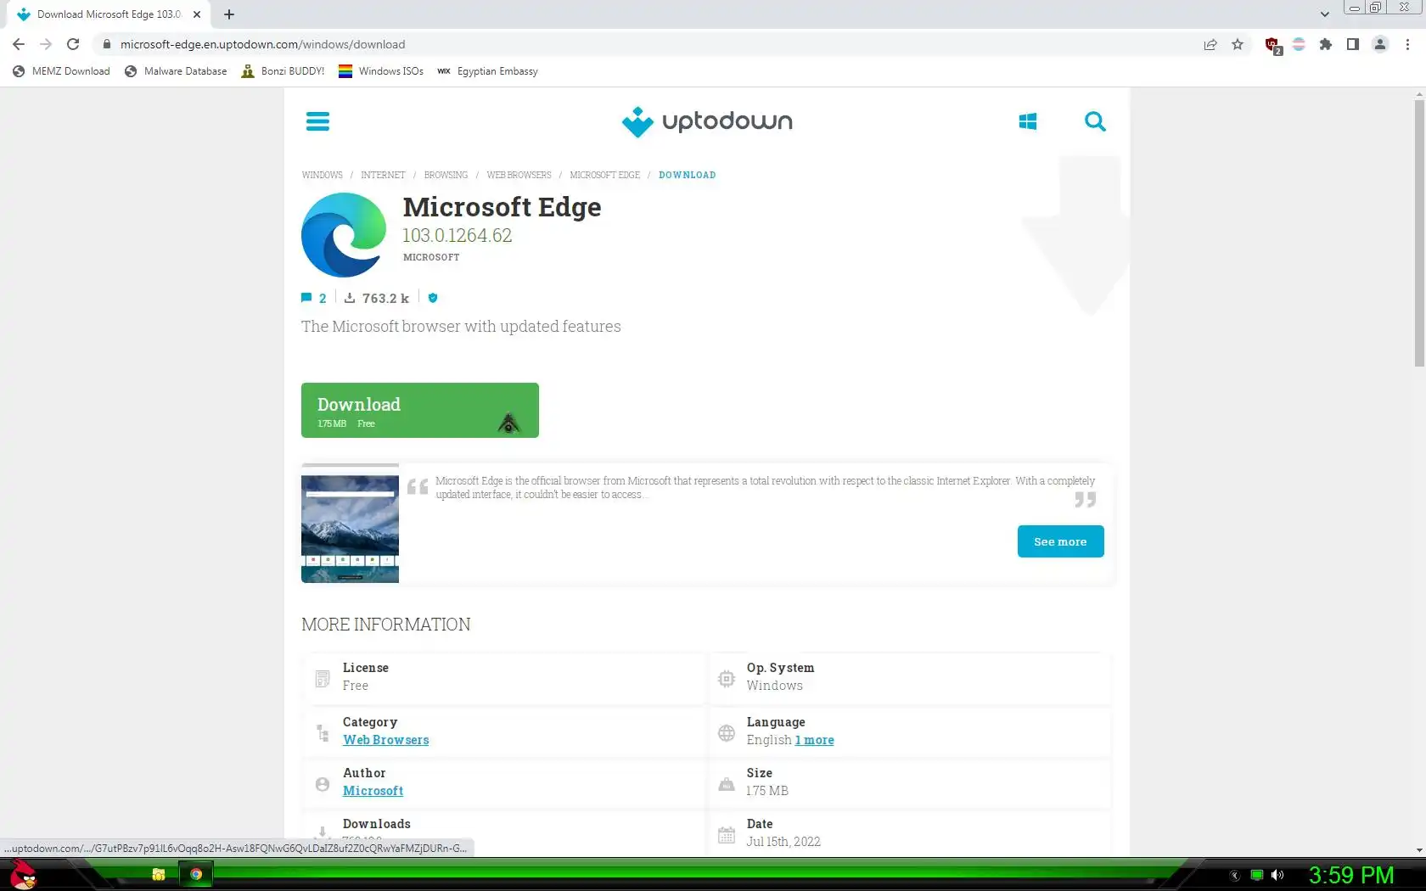1426x891 pixels.
Task: Reload the current page
Action: 73,44
